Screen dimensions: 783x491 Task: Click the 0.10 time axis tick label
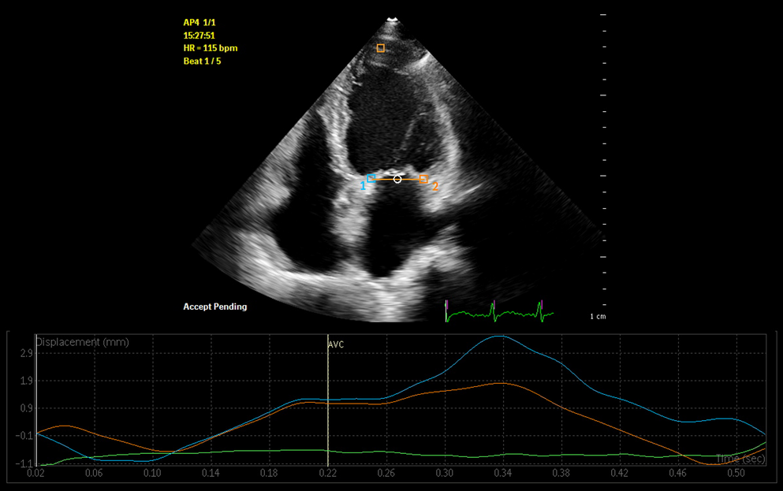coord(152,473)
